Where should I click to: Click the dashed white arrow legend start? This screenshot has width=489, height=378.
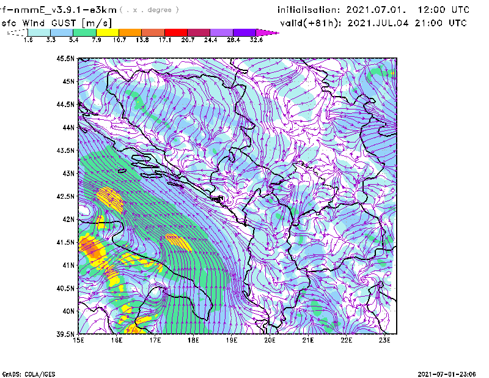click(x=17, y=32)
